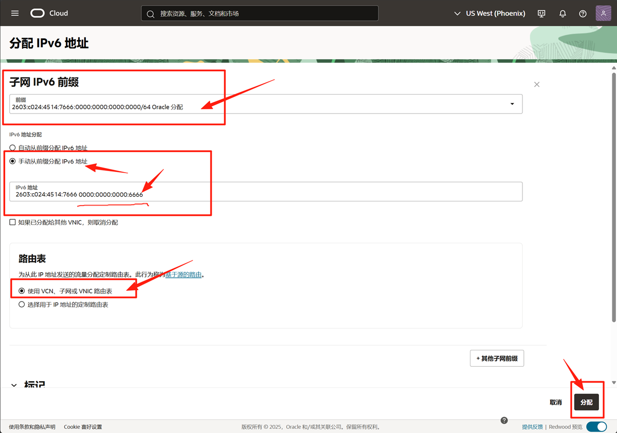Select automatic IPv6 address assignment from prefix
The width and height of the screenshot is (617, 433).
click(13, 148)
